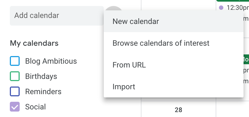Viewport: 249px width, 117px height.
Task: Open the green event block at right edge
Action: click(x=246, y=59)
